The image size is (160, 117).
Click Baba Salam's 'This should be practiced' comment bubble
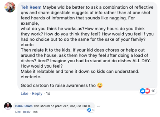[54, 106]
